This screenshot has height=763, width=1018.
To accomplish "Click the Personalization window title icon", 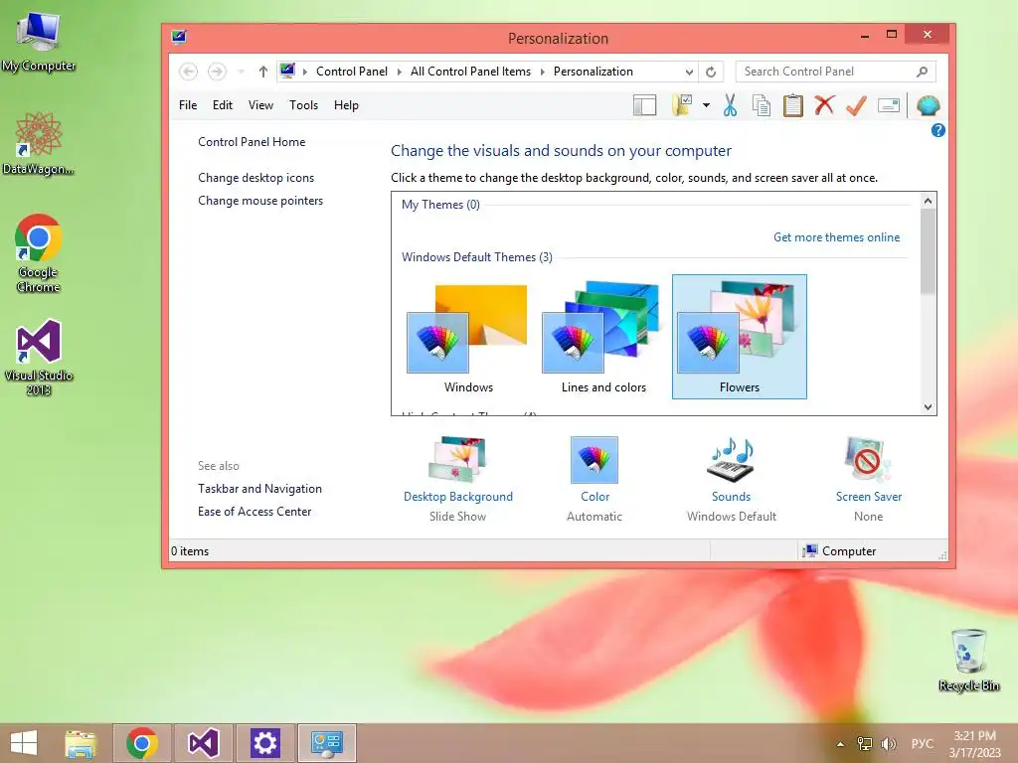I will tap(179, 37).
